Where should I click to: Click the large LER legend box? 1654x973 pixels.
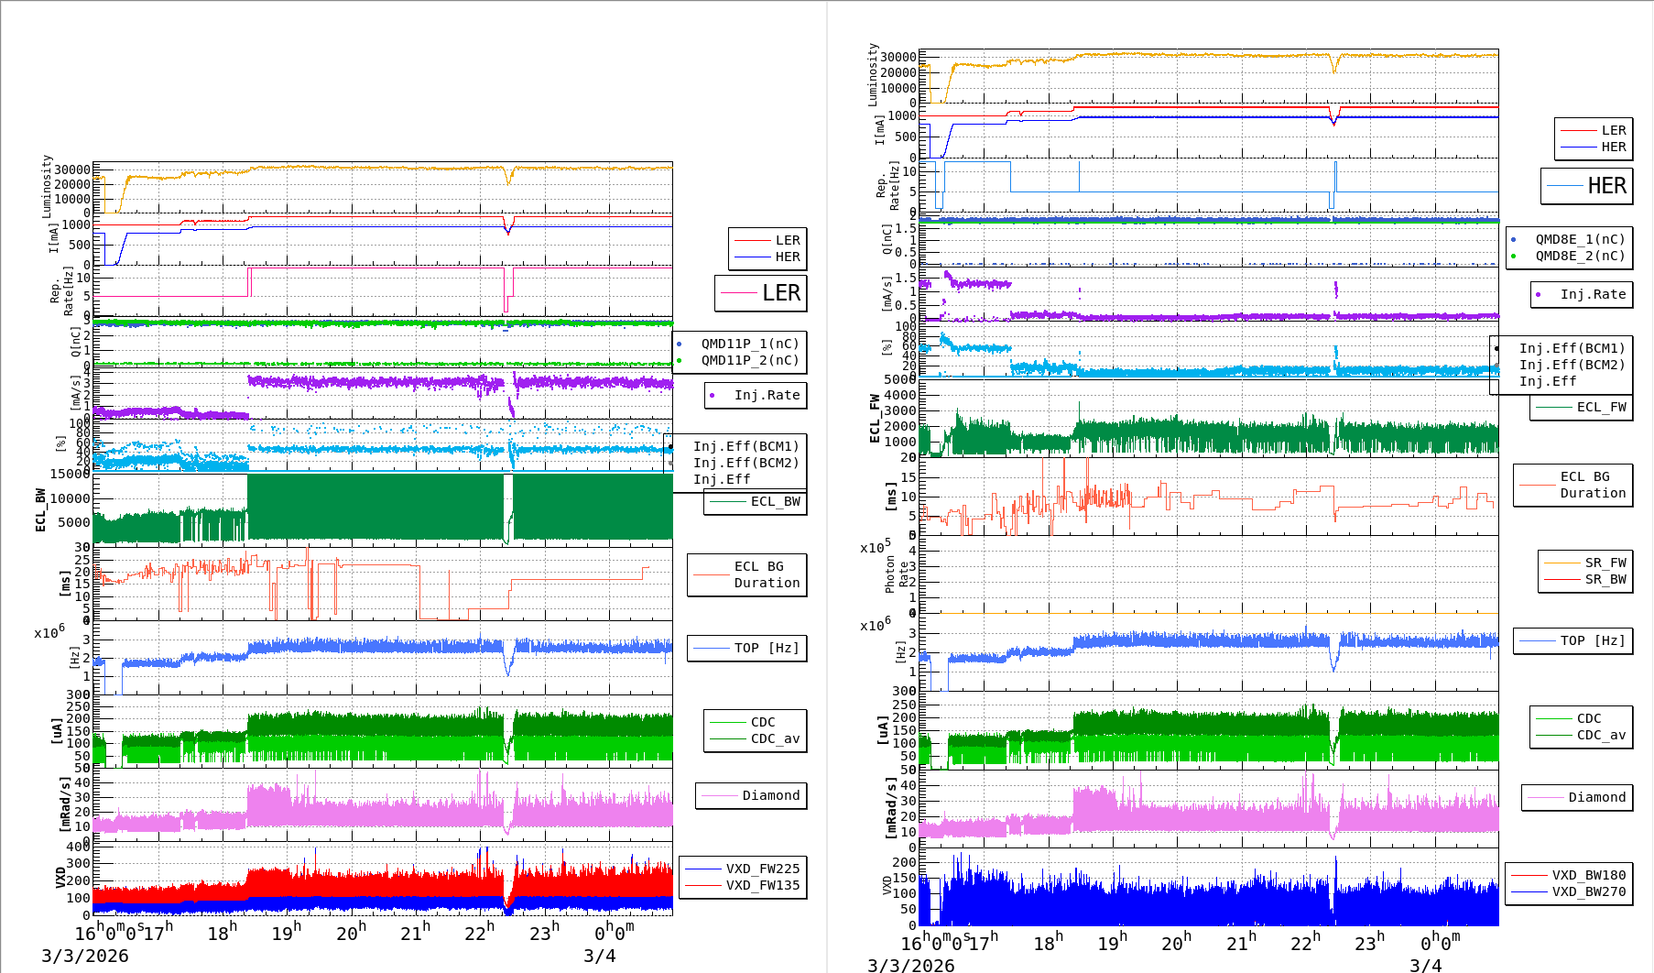click(761, 293)
